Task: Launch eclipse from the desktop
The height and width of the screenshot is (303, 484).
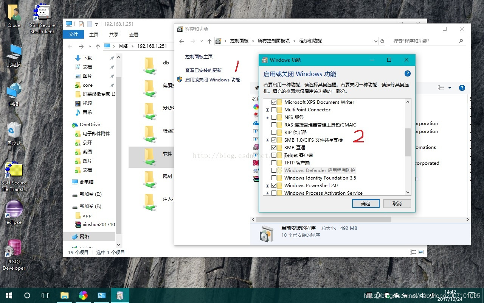Action: 14,212
